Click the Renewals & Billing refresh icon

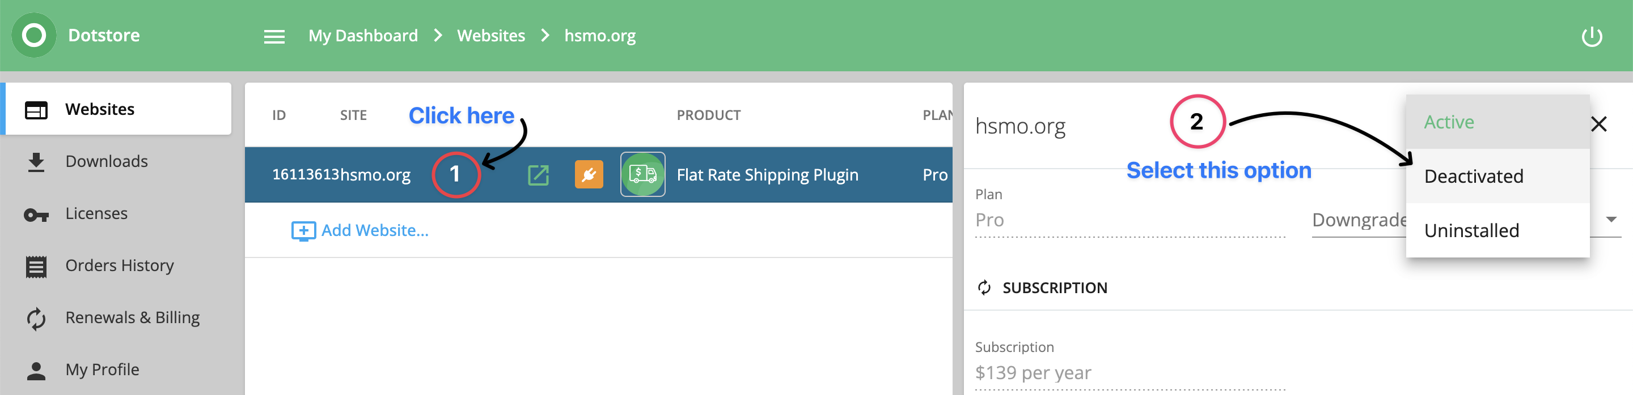pos(36,319)
